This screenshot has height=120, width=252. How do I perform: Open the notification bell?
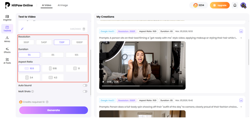coord(235,5)
